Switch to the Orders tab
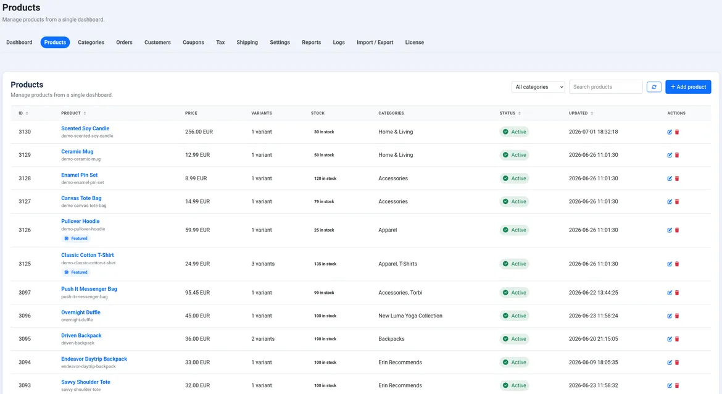This screenshot has height=394, width=722. (x=124, y=43)
